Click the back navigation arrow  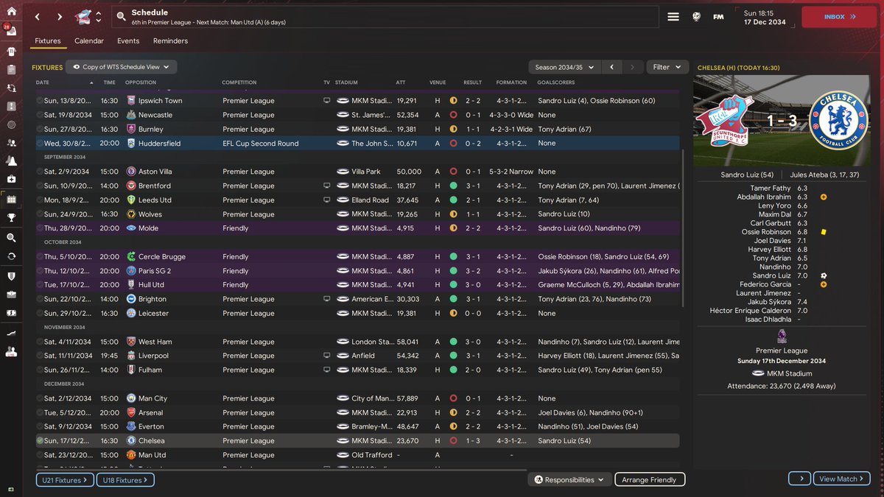coord(38,16)
